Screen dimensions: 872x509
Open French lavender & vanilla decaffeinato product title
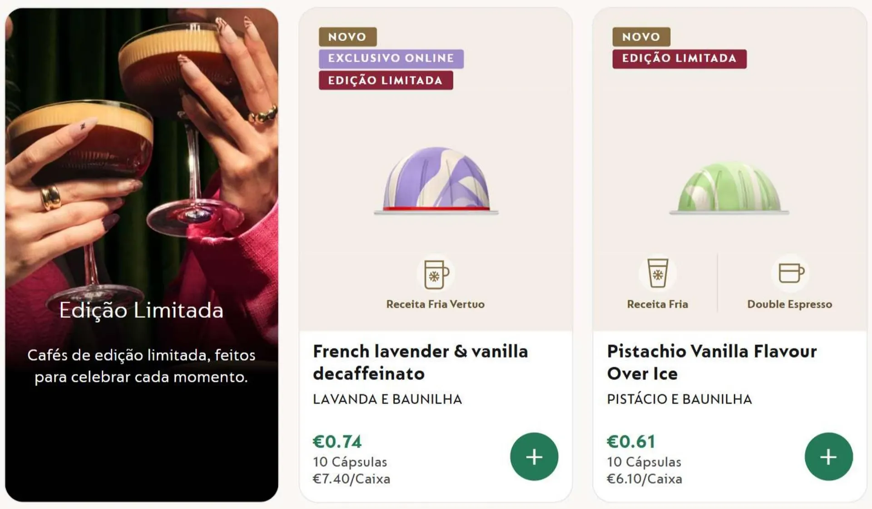click(420, 362)
